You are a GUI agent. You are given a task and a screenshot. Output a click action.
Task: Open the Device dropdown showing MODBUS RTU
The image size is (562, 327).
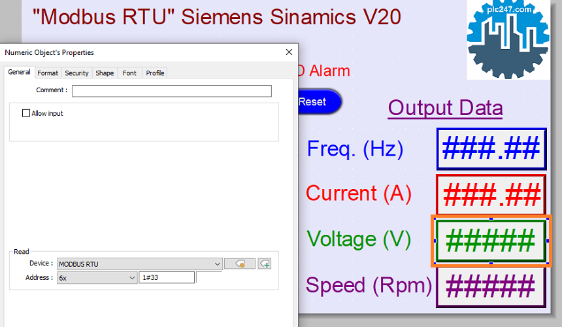[x=140, y=264]
